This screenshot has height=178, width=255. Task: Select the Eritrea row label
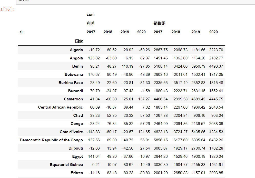click(77, 173)
